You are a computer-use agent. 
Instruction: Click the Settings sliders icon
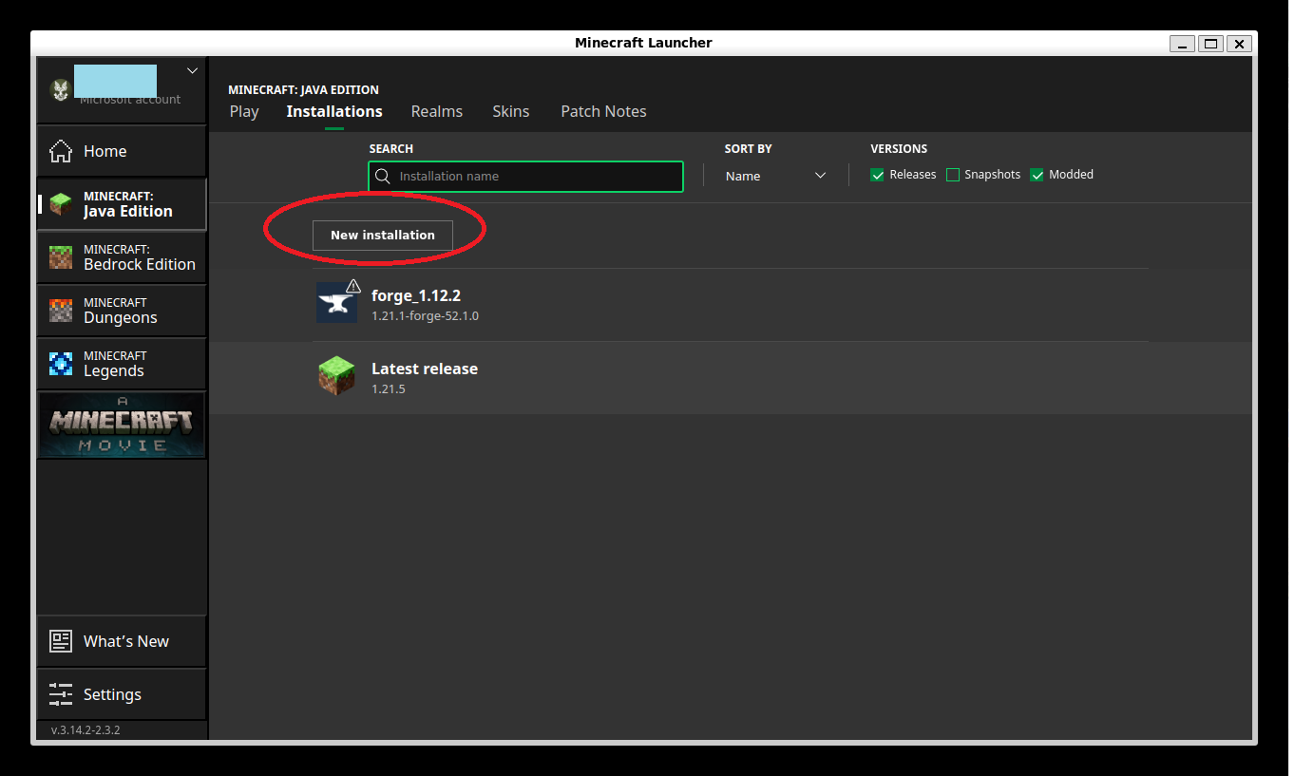tap(61, 694)
